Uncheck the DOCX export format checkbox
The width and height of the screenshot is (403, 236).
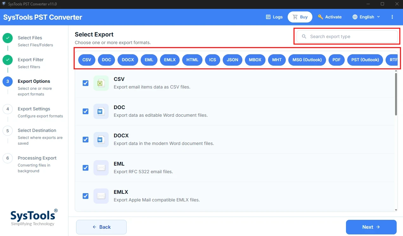(86, 140)
